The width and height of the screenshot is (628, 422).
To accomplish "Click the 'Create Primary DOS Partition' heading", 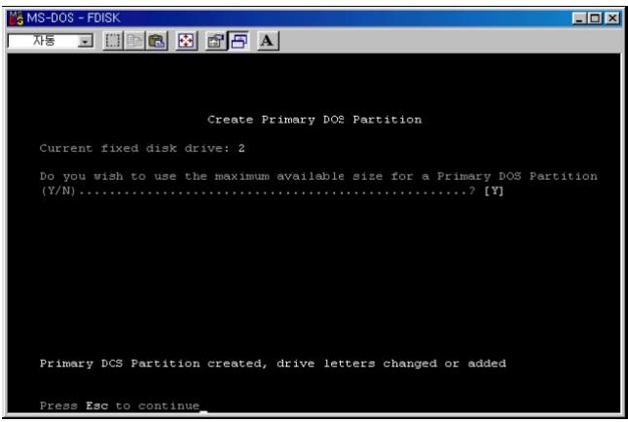I will 314,120.
